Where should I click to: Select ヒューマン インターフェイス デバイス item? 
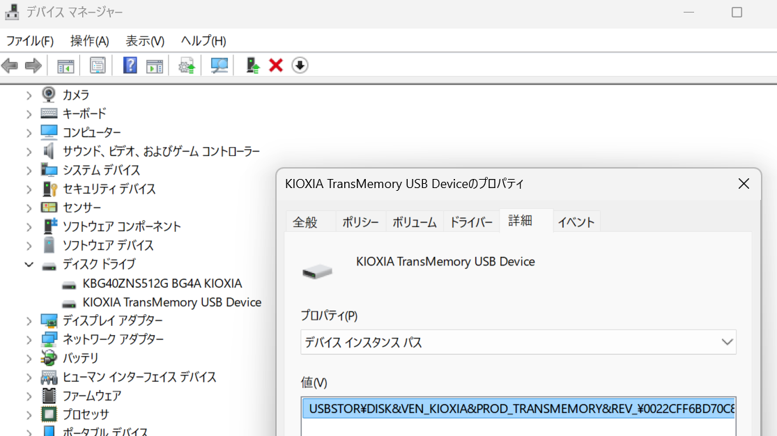[x=139, y=377]
